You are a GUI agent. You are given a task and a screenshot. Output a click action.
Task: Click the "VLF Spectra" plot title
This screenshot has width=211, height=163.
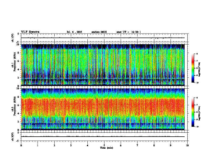pyautogui.click(x=30, y=32)
